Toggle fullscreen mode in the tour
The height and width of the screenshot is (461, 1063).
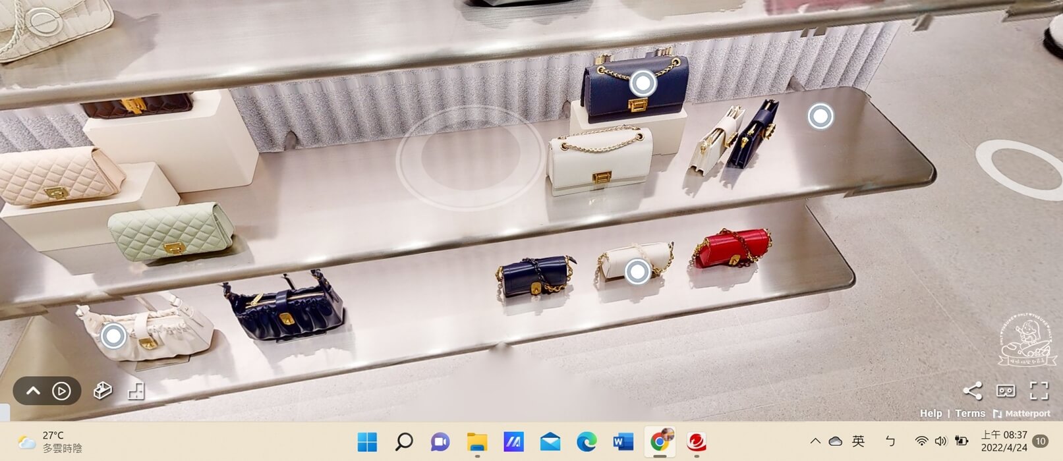(1039, 391)
